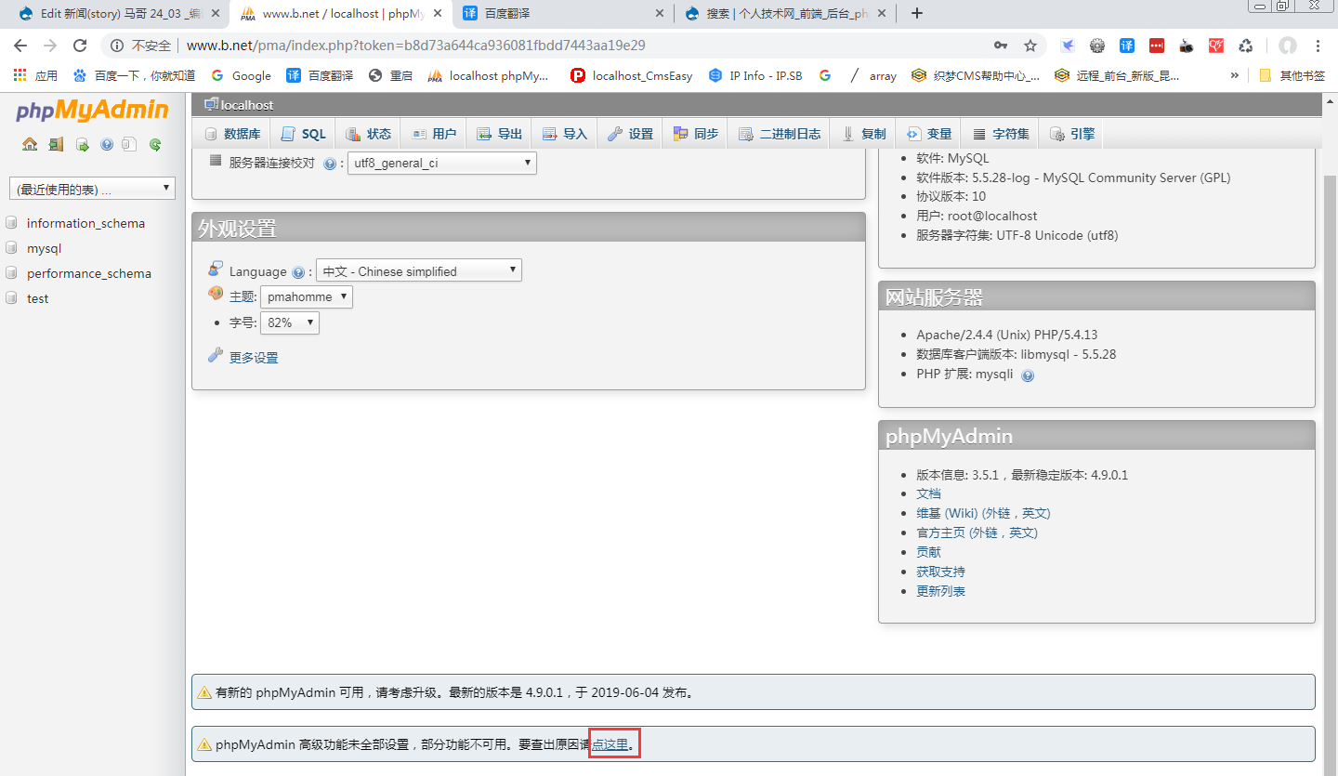Open help icon next to Language label
Image resolution: width=1338 pixels, height=776 pixels.
pos(298,272)
